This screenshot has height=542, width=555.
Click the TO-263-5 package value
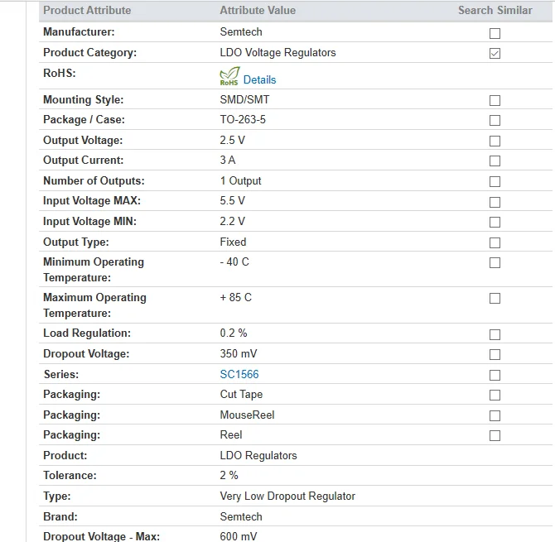coord(243,119)
